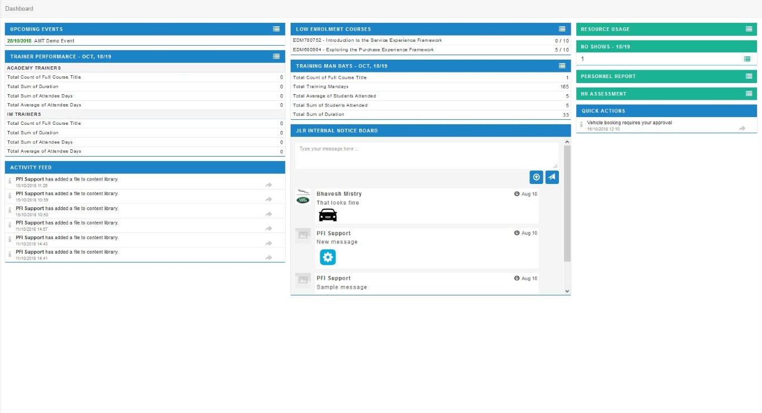This screenshot has width=762, height=413.
Task: Expand the Personnel Report panel
Action: click(x=749, y=76)
